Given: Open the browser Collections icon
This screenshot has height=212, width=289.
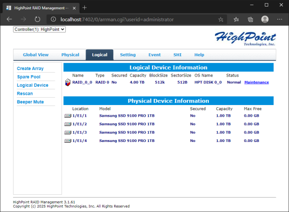Looking at the screenshot, I should pyautogui.click(x=250, y=20).
